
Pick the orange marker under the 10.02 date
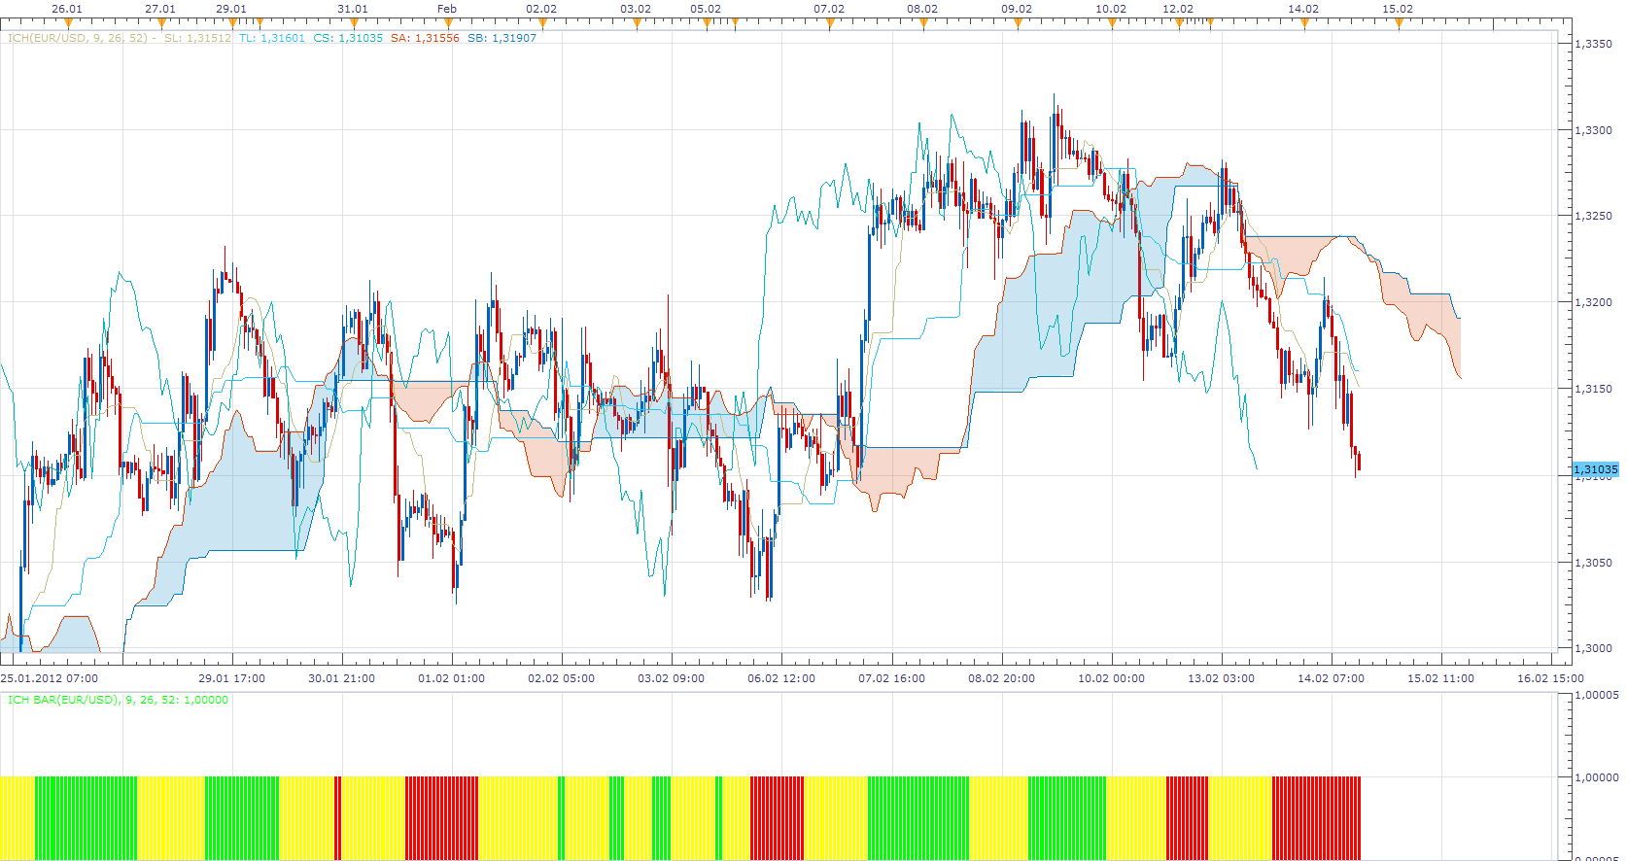pyautogui.click(x=1112, y=22)
